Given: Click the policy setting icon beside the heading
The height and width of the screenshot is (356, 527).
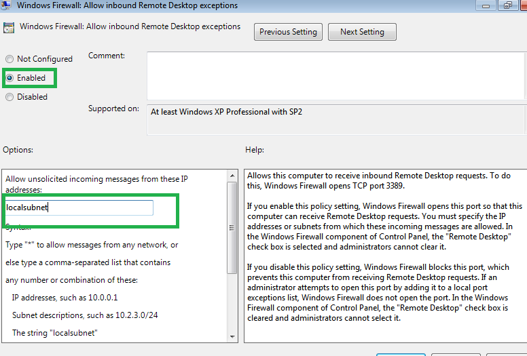Looking at the screenshot, I should click(10, 28).
